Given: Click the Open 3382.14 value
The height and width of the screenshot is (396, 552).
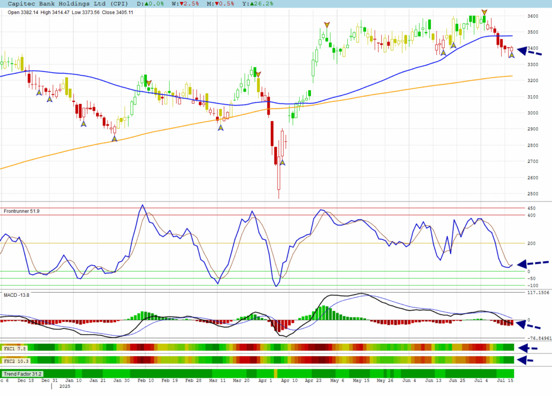Looking at the screenshot, I should (23, 12).
